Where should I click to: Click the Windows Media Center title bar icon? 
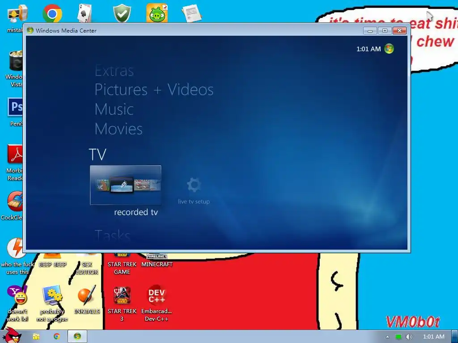(30, 30)
